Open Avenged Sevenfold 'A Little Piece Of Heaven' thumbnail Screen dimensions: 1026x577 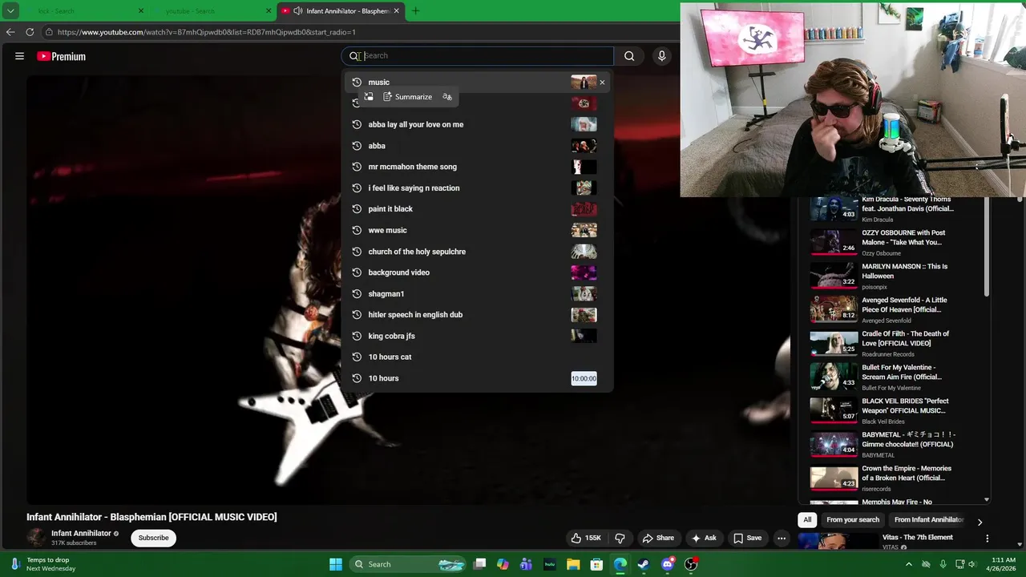[x=834, y=309]
